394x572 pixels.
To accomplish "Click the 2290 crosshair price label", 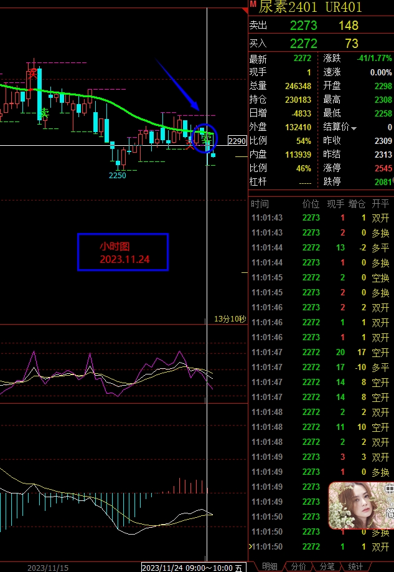I will click(x=237, y=141).
